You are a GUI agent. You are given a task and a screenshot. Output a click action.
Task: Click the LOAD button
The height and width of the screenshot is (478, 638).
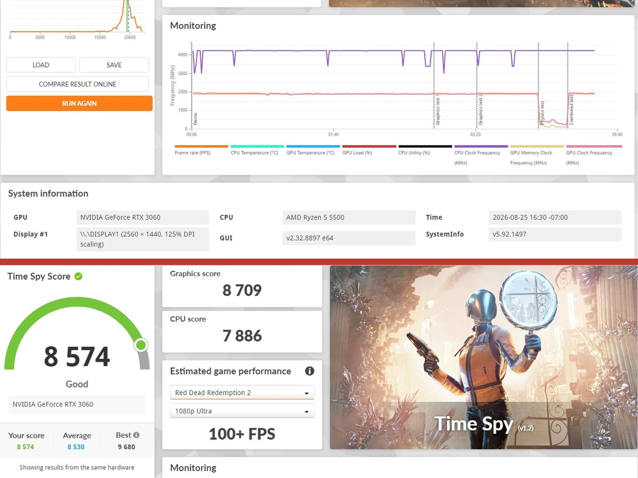point(41,65)
